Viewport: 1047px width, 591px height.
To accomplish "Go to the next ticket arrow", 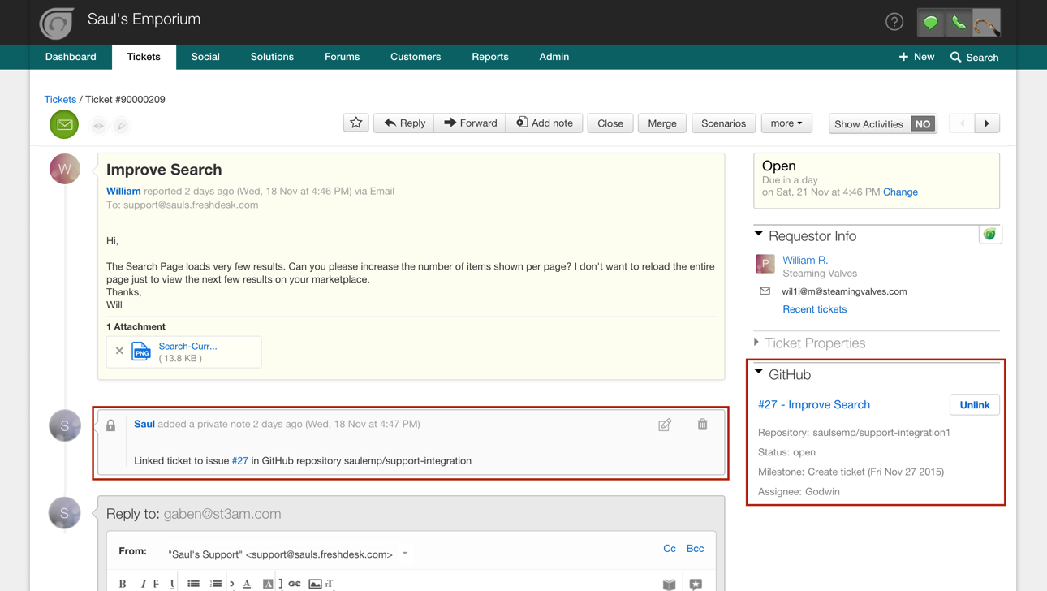I will click(x=987, y=123).
